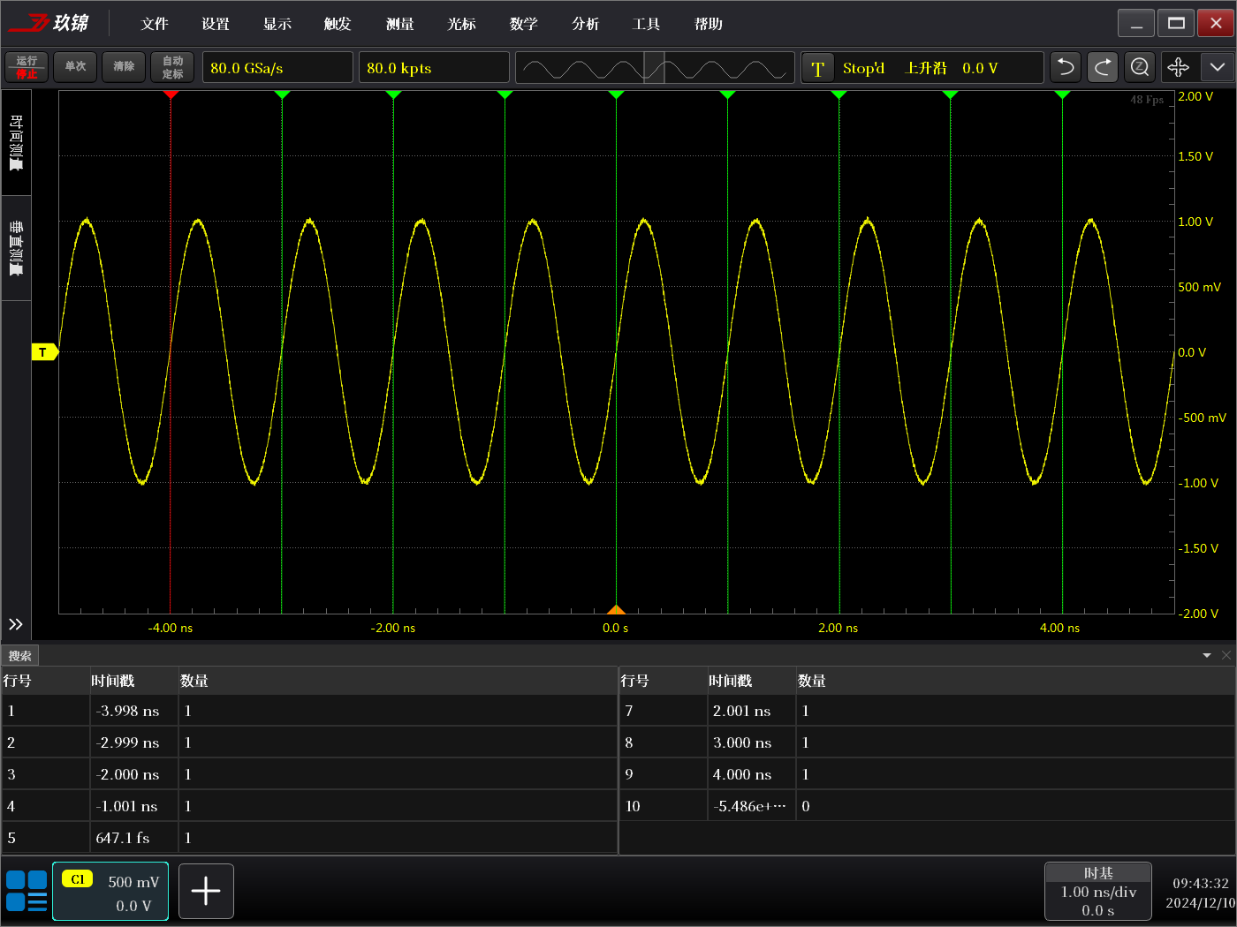Screen dimensions: 1237x927
Task: Select the row with timestamp 647.1 fs
Action: (x=309, y=838)
